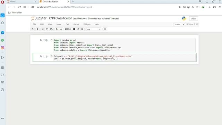Open the File menu
This screenshot has height=125, width=222.
point(34,24)
